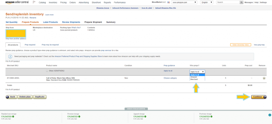Click the Seller University Video button
The width and height of the screenshot is (272, 124).
[241, 45]
